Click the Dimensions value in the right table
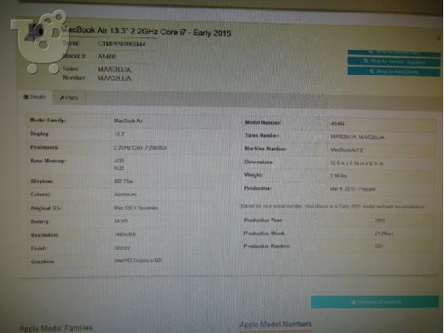The width and height of the screenshot is (444, 333). [357, 163]
